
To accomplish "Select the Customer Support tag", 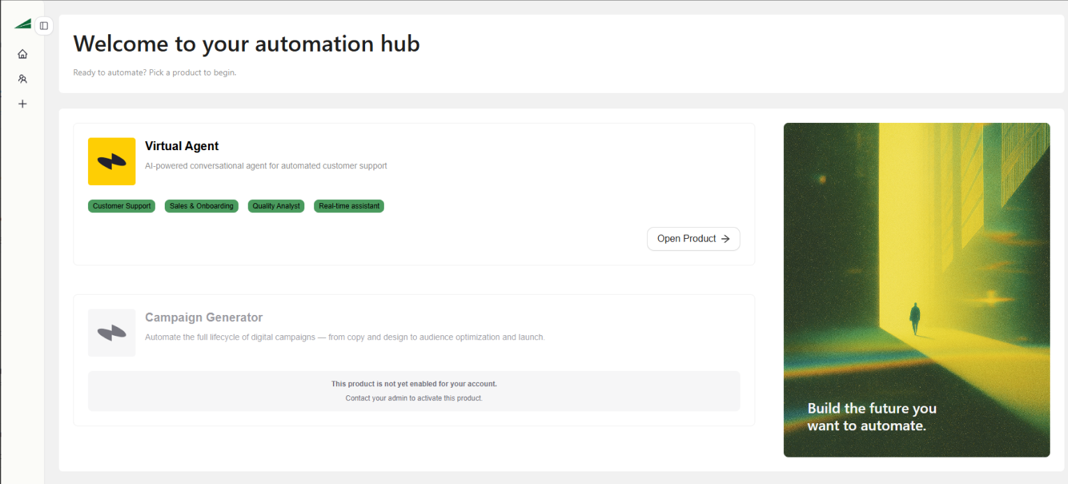I will tap(121, 206).
